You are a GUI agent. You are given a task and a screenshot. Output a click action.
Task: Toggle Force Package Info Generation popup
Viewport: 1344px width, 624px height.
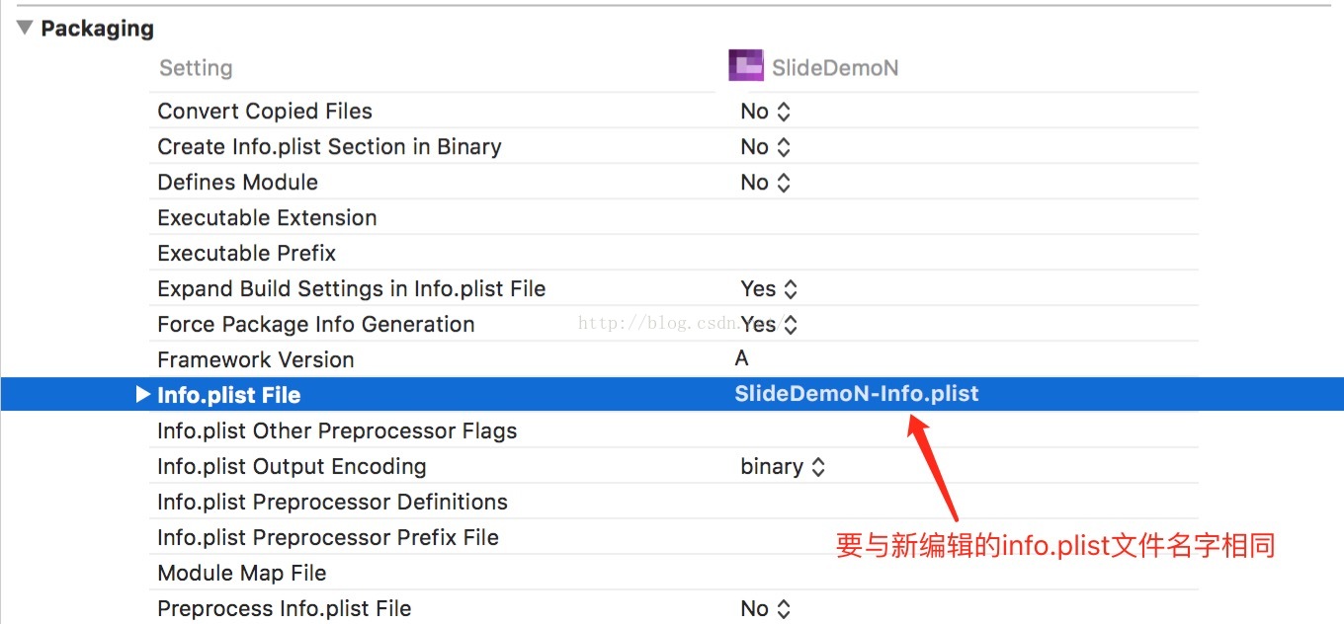click(769, 325)
